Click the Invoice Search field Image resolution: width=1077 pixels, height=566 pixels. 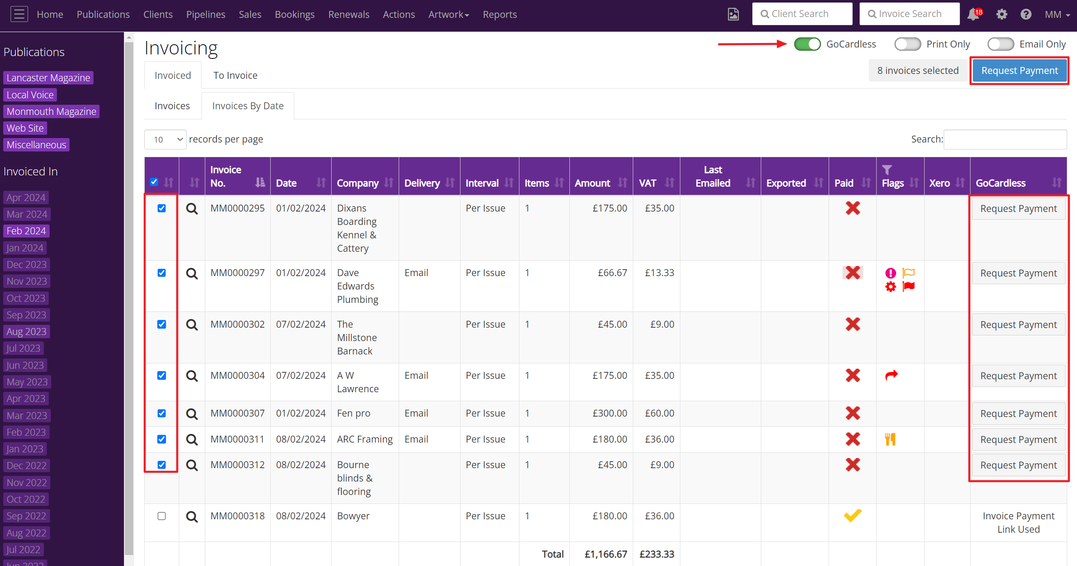click(x=909, y=14)
